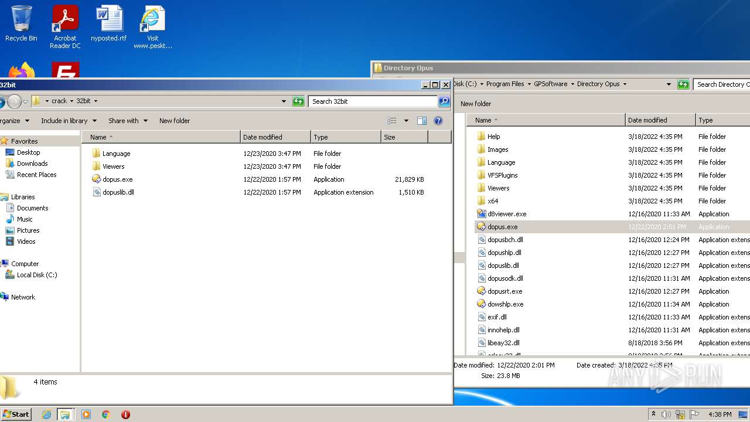
Task: Toggle the preview pane in 32bit window
Action: click(x=421, y=121)
